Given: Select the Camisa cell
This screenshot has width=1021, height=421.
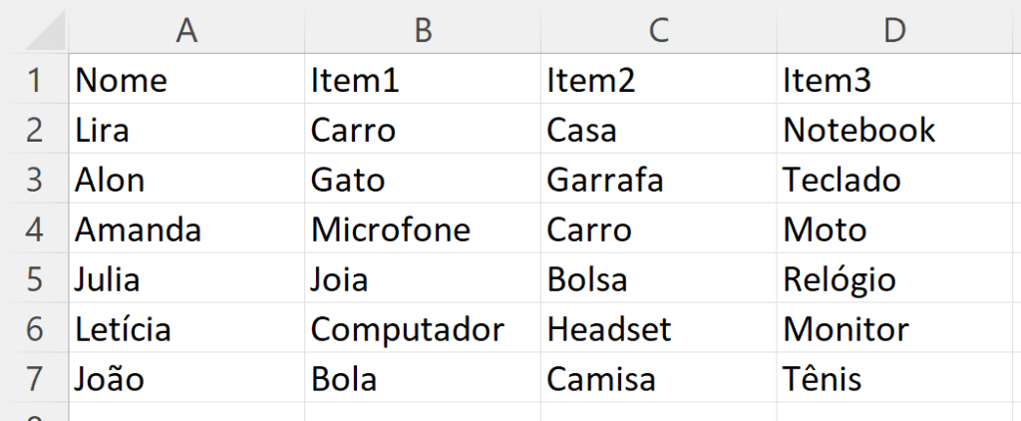Looking at the screenshot, I should [x=658, y=378].
